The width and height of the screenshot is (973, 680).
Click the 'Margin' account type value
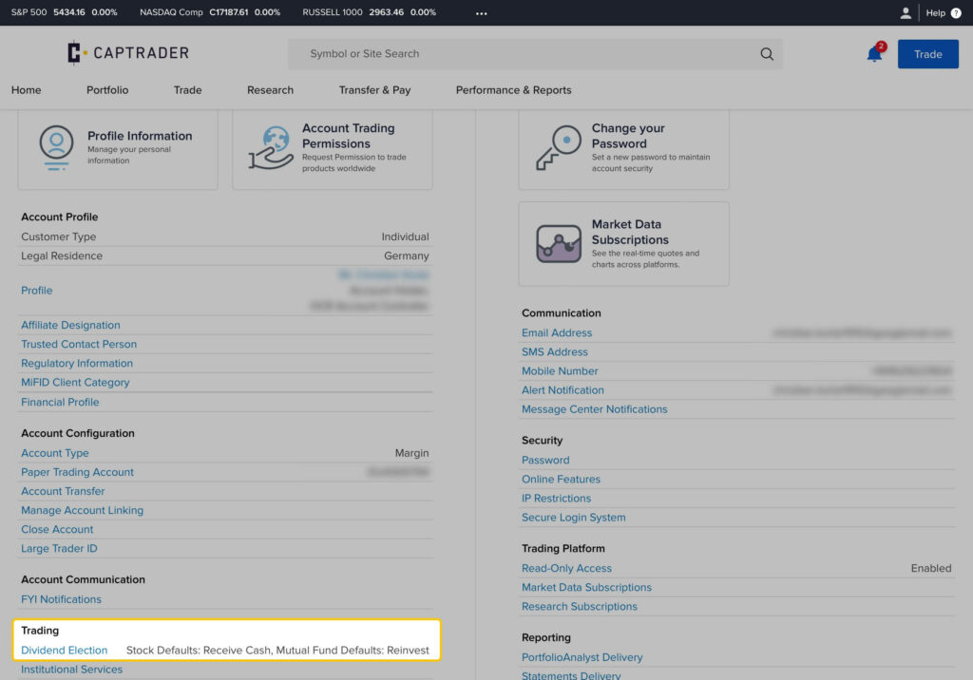pyautogui.click(x=411, y=454)
